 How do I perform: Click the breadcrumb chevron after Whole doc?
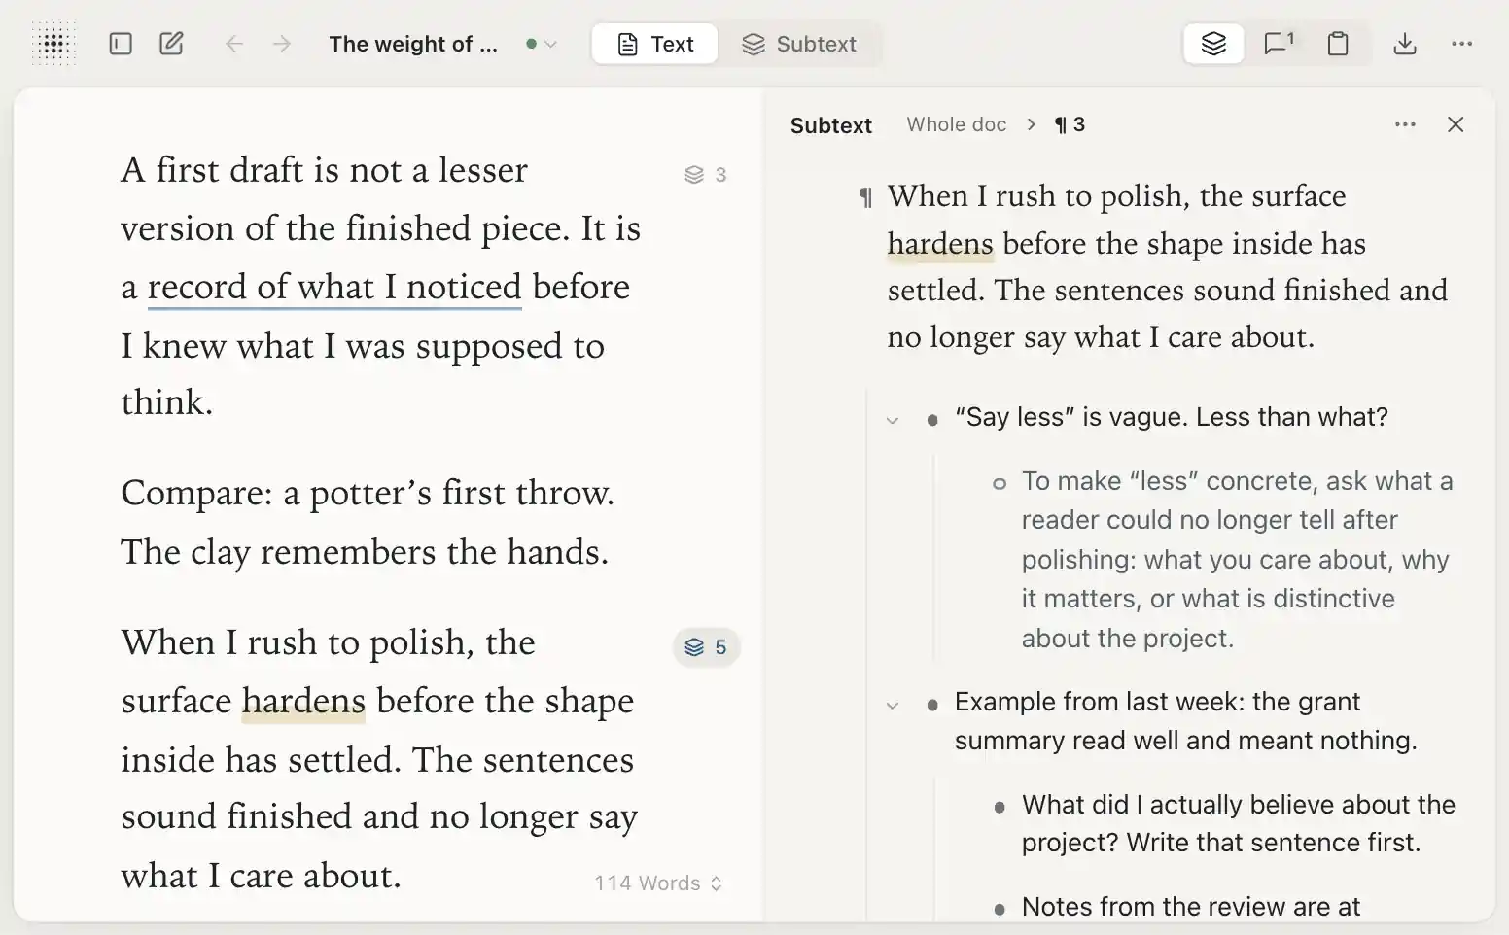(x=1031, y=124)
